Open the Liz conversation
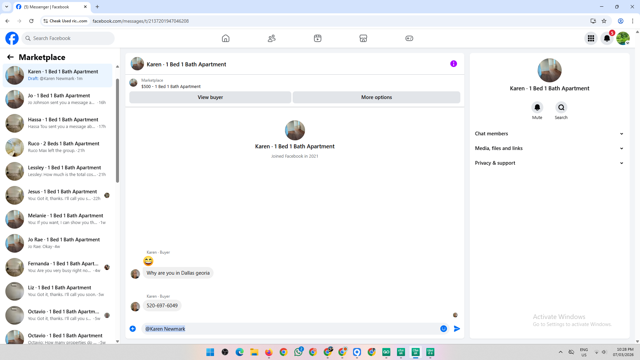 (x=57, y=291)
